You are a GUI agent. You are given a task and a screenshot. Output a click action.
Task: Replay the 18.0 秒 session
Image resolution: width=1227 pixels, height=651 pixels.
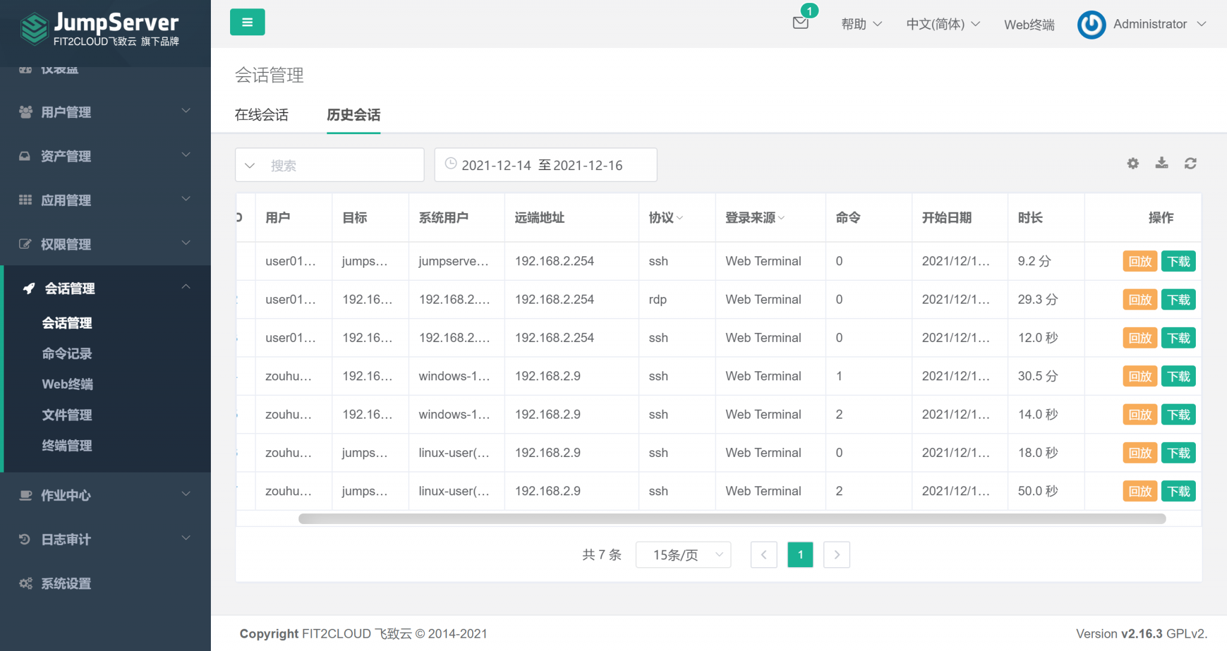click(x=1140, y=453)
